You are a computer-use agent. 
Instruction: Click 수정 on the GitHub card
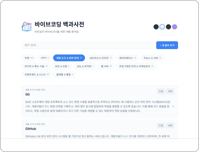pyautogui.click(x=161, y=125)
